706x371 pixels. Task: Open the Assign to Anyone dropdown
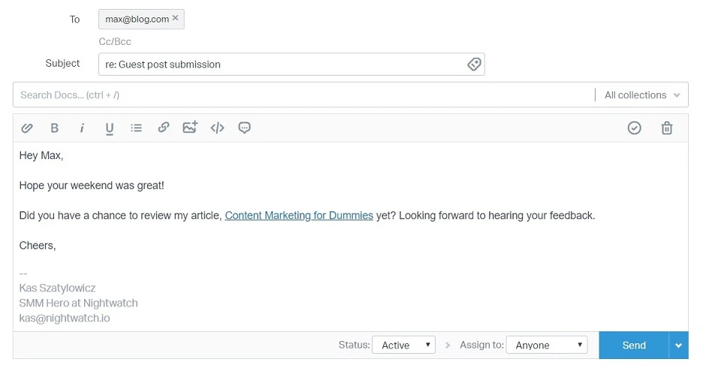[546, 345]
